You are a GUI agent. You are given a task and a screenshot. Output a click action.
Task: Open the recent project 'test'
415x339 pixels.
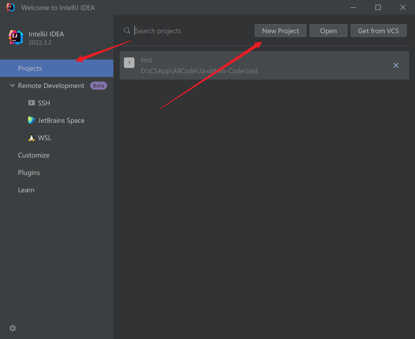click(264, 65)
